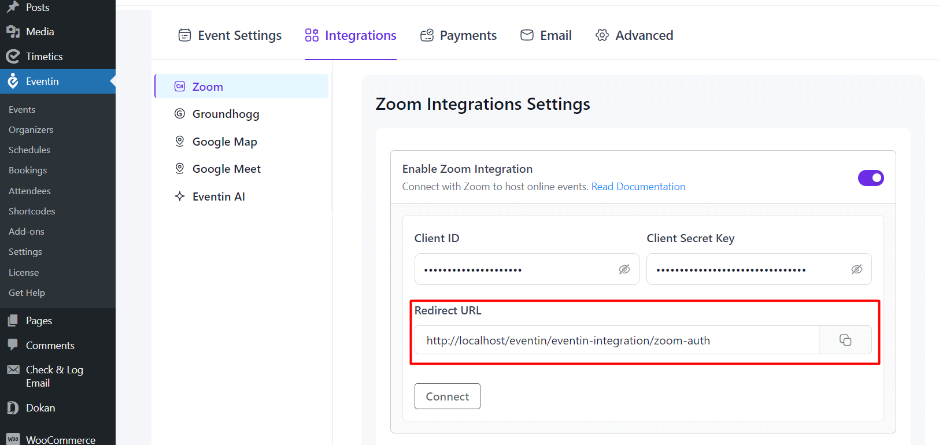Click the Connect button
The height and width of the screenshot is (445, 939).
(x=447, y=396)
